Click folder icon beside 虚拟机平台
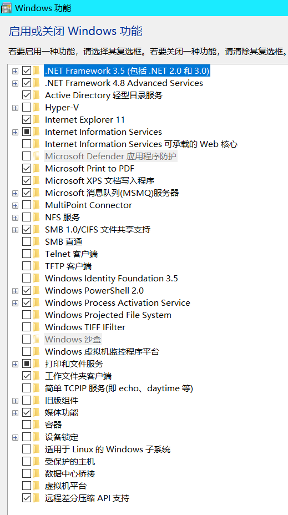Viewport: 288px width, 515px height. point(37,486)
